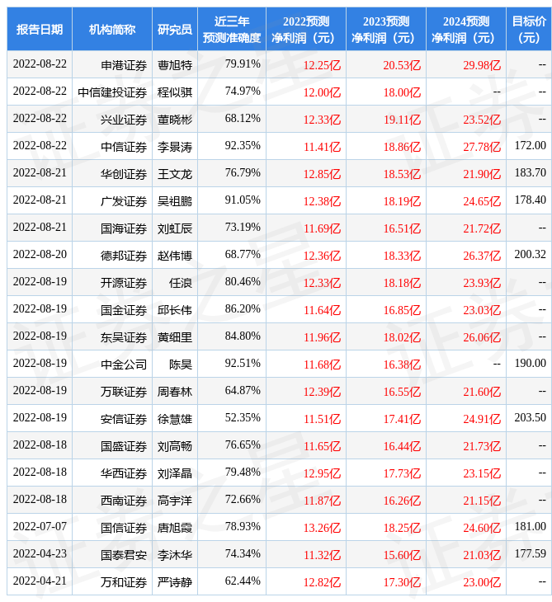Click accuracy value 52.35%
Image resolution: width=552 pixels, height=602 pixels.
point(243,418)
